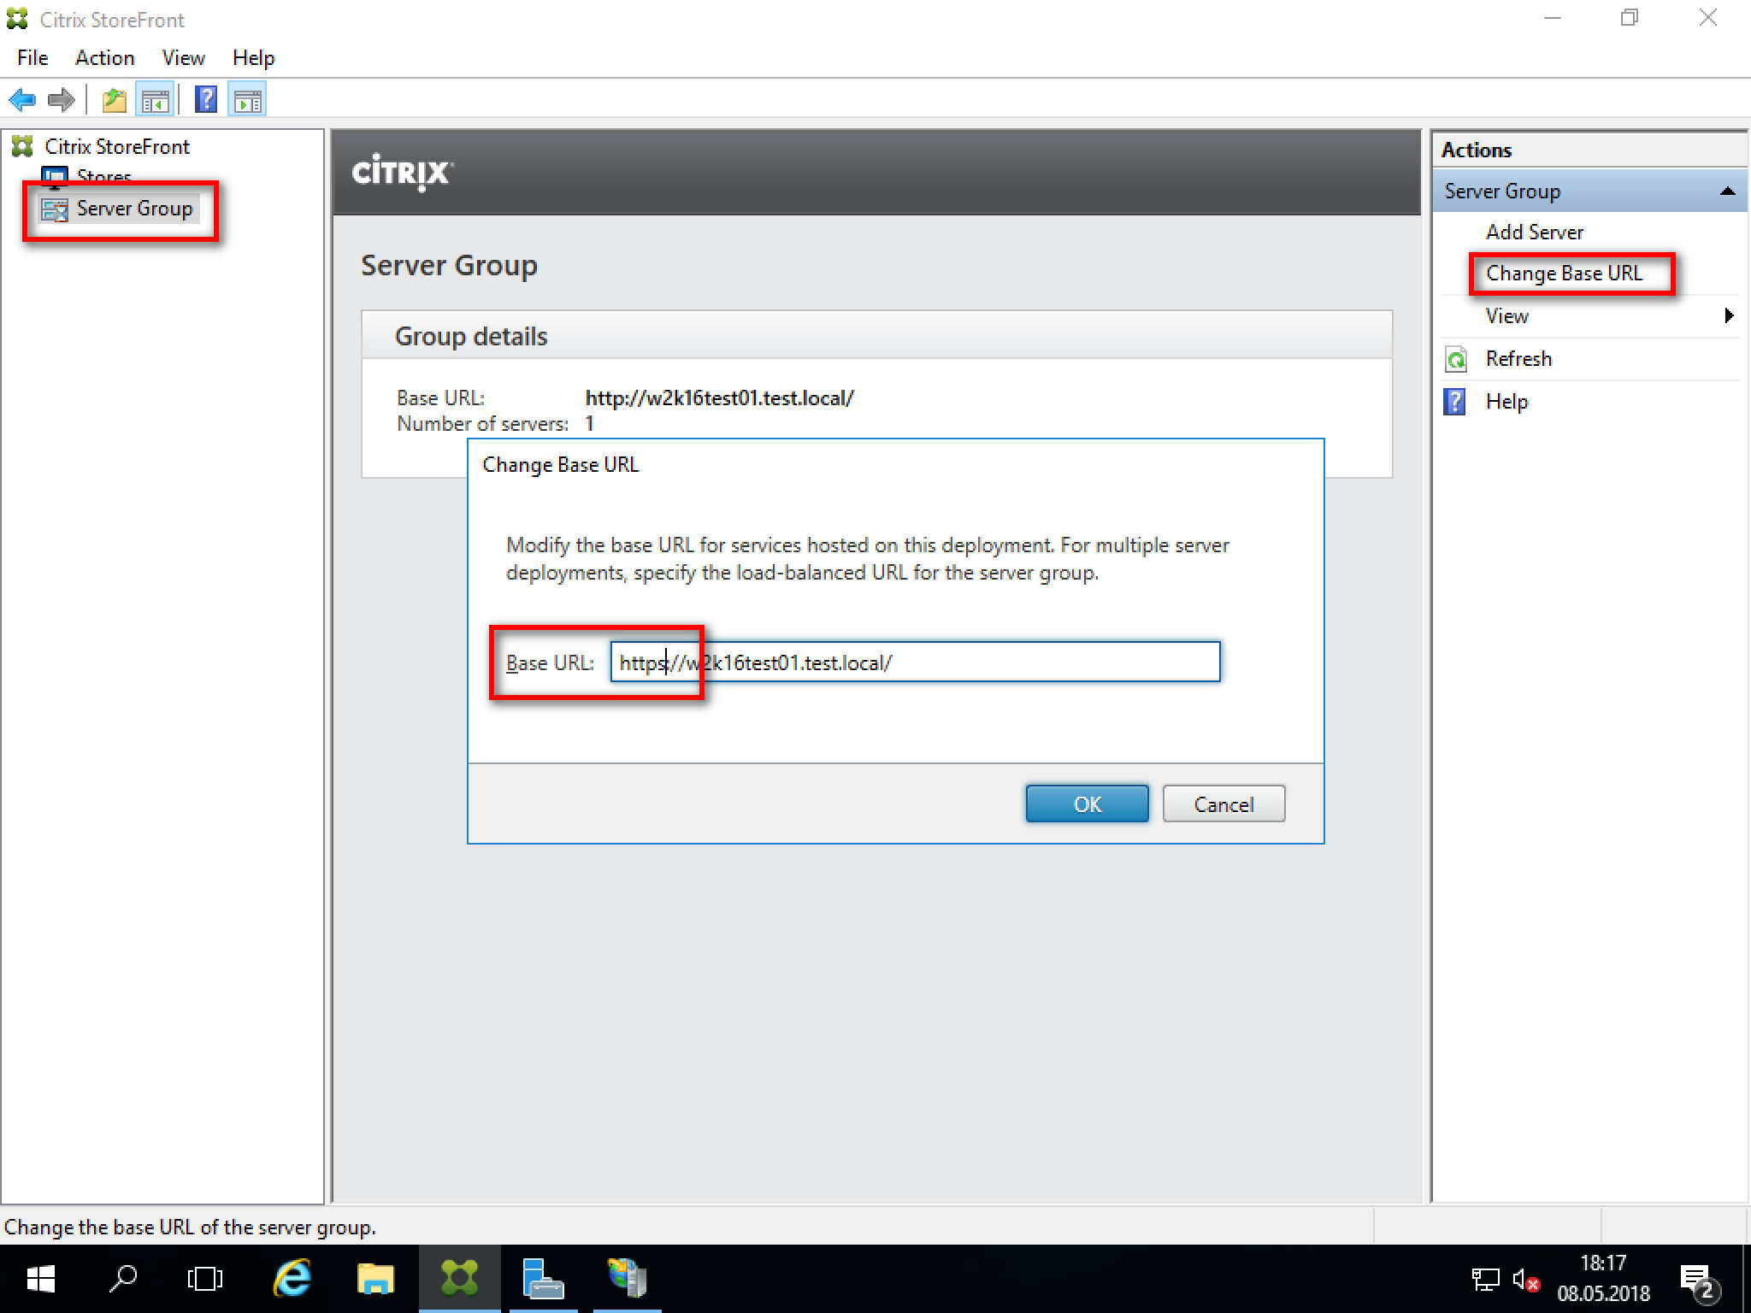This screenshot has height=1313, width=1751.
Task: Click the Help icon in Actions pane
Action: (x=1455, y=402)
